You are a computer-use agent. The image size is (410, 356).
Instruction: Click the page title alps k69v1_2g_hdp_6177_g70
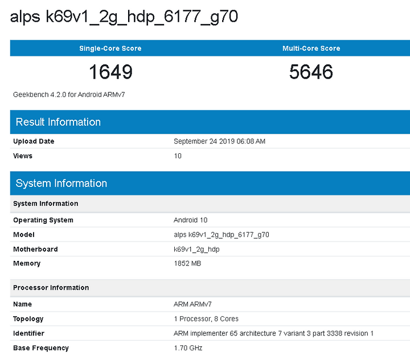point(124,17)
